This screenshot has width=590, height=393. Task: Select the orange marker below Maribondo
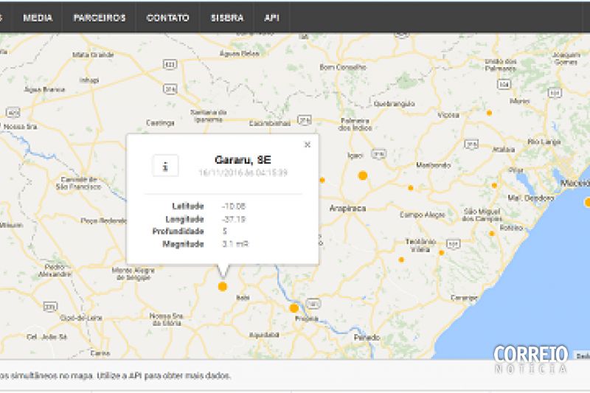point(411,188)
